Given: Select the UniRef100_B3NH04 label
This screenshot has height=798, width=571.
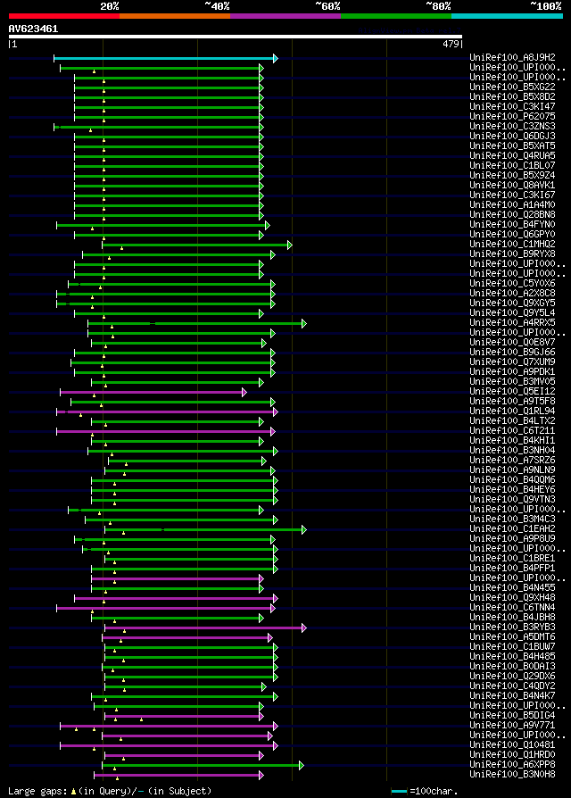Looking at the screenshot, I should [x=512, y=451].
